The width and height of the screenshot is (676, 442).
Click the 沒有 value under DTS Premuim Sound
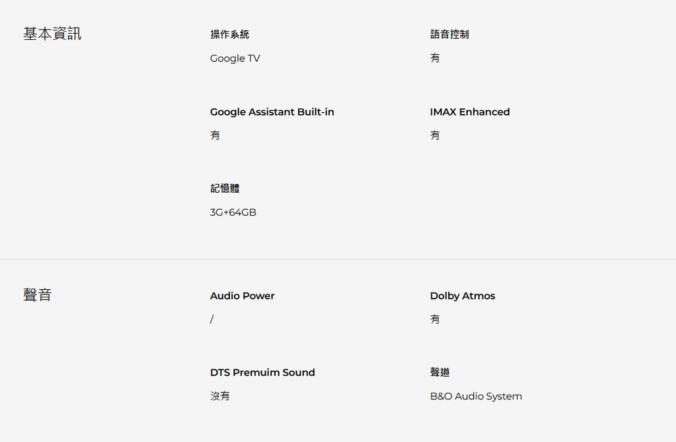pos(220,397)
